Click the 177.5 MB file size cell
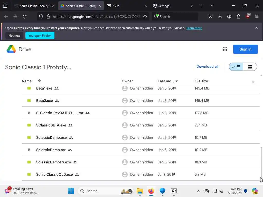The image size is (263, 197). point(201,113)
